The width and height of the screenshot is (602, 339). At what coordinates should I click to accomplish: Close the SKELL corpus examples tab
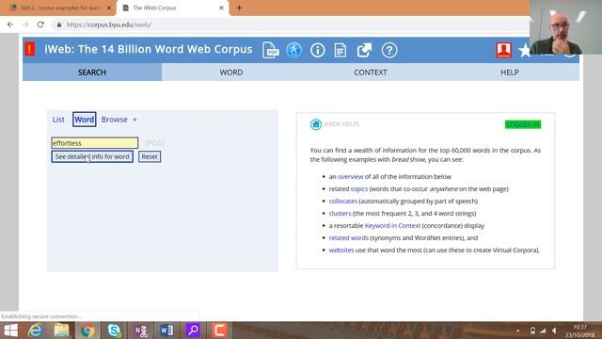click(x=109, y=8)
